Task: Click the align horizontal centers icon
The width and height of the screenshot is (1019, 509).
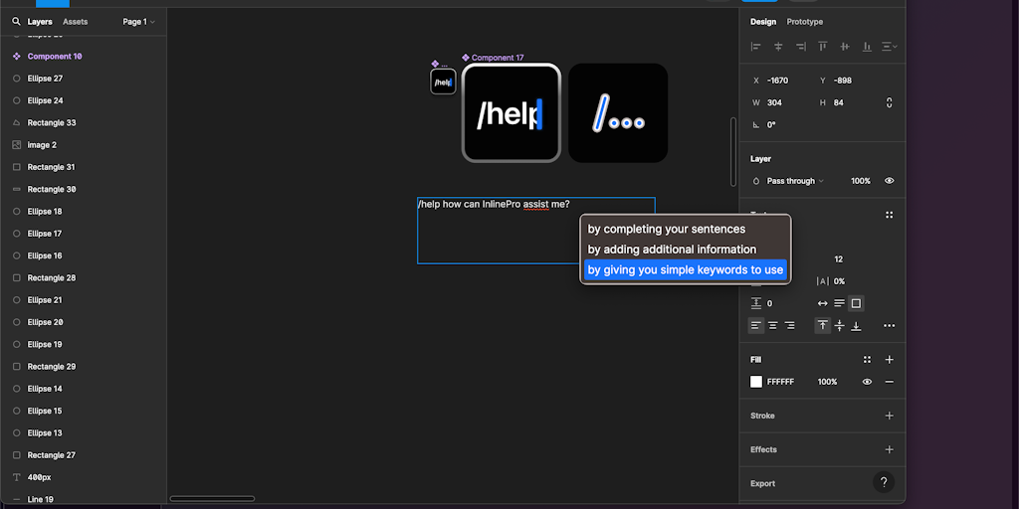Action: 778,47
